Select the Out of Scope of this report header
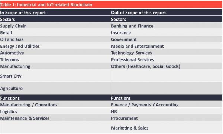223x134 pixels. pos(167,13)
